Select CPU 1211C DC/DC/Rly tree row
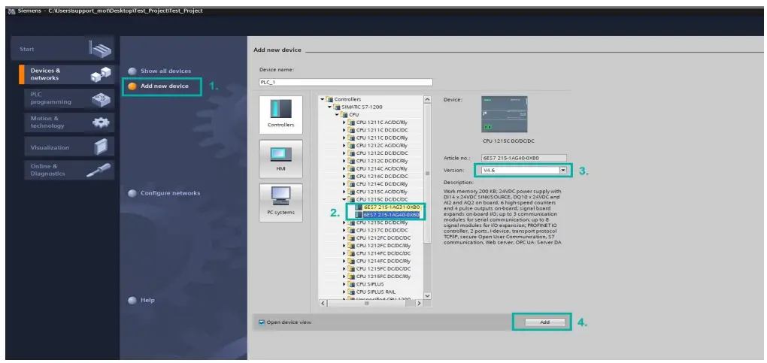This screenshot has height=363, width=767. 381,138
